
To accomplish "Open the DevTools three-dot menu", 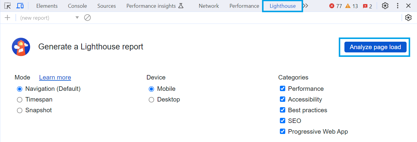I will tap(398, 6).
